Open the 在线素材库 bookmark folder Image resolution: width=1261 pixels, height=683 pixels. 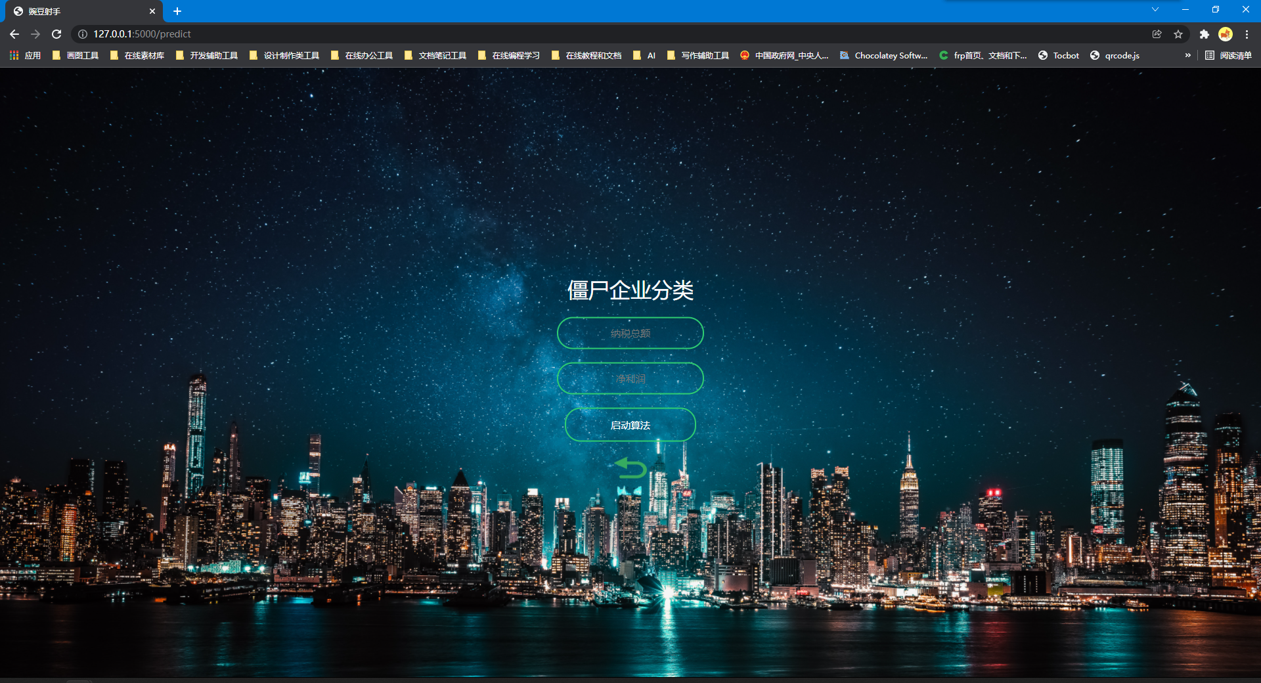point(137,55)
